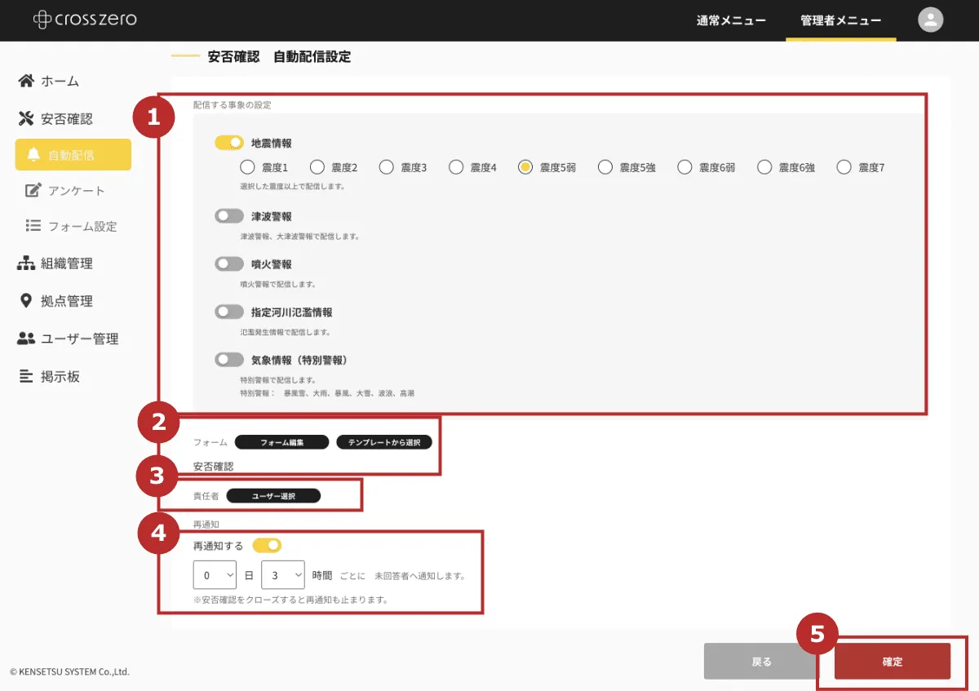Click the profile avatar in the top bar

pos(930,20)
